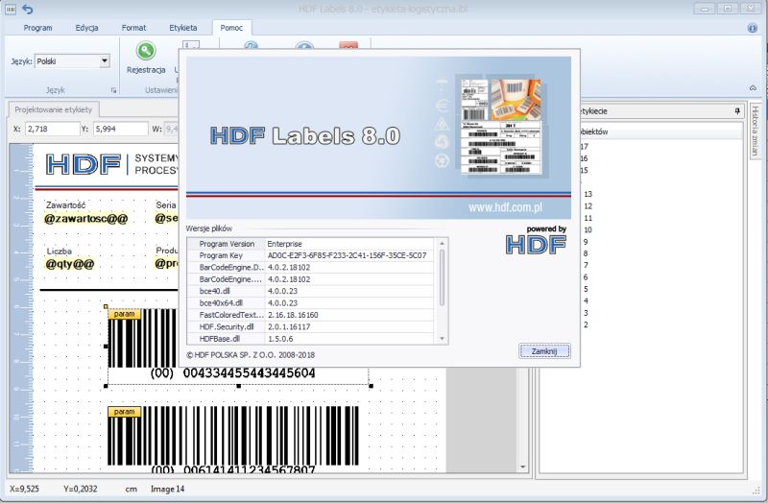Click the undo arrow in title bar
768x503 pixels.
tap(27, 9)
